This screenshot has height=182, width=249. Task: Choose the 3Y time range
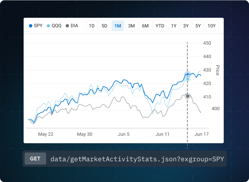[186, 26]
